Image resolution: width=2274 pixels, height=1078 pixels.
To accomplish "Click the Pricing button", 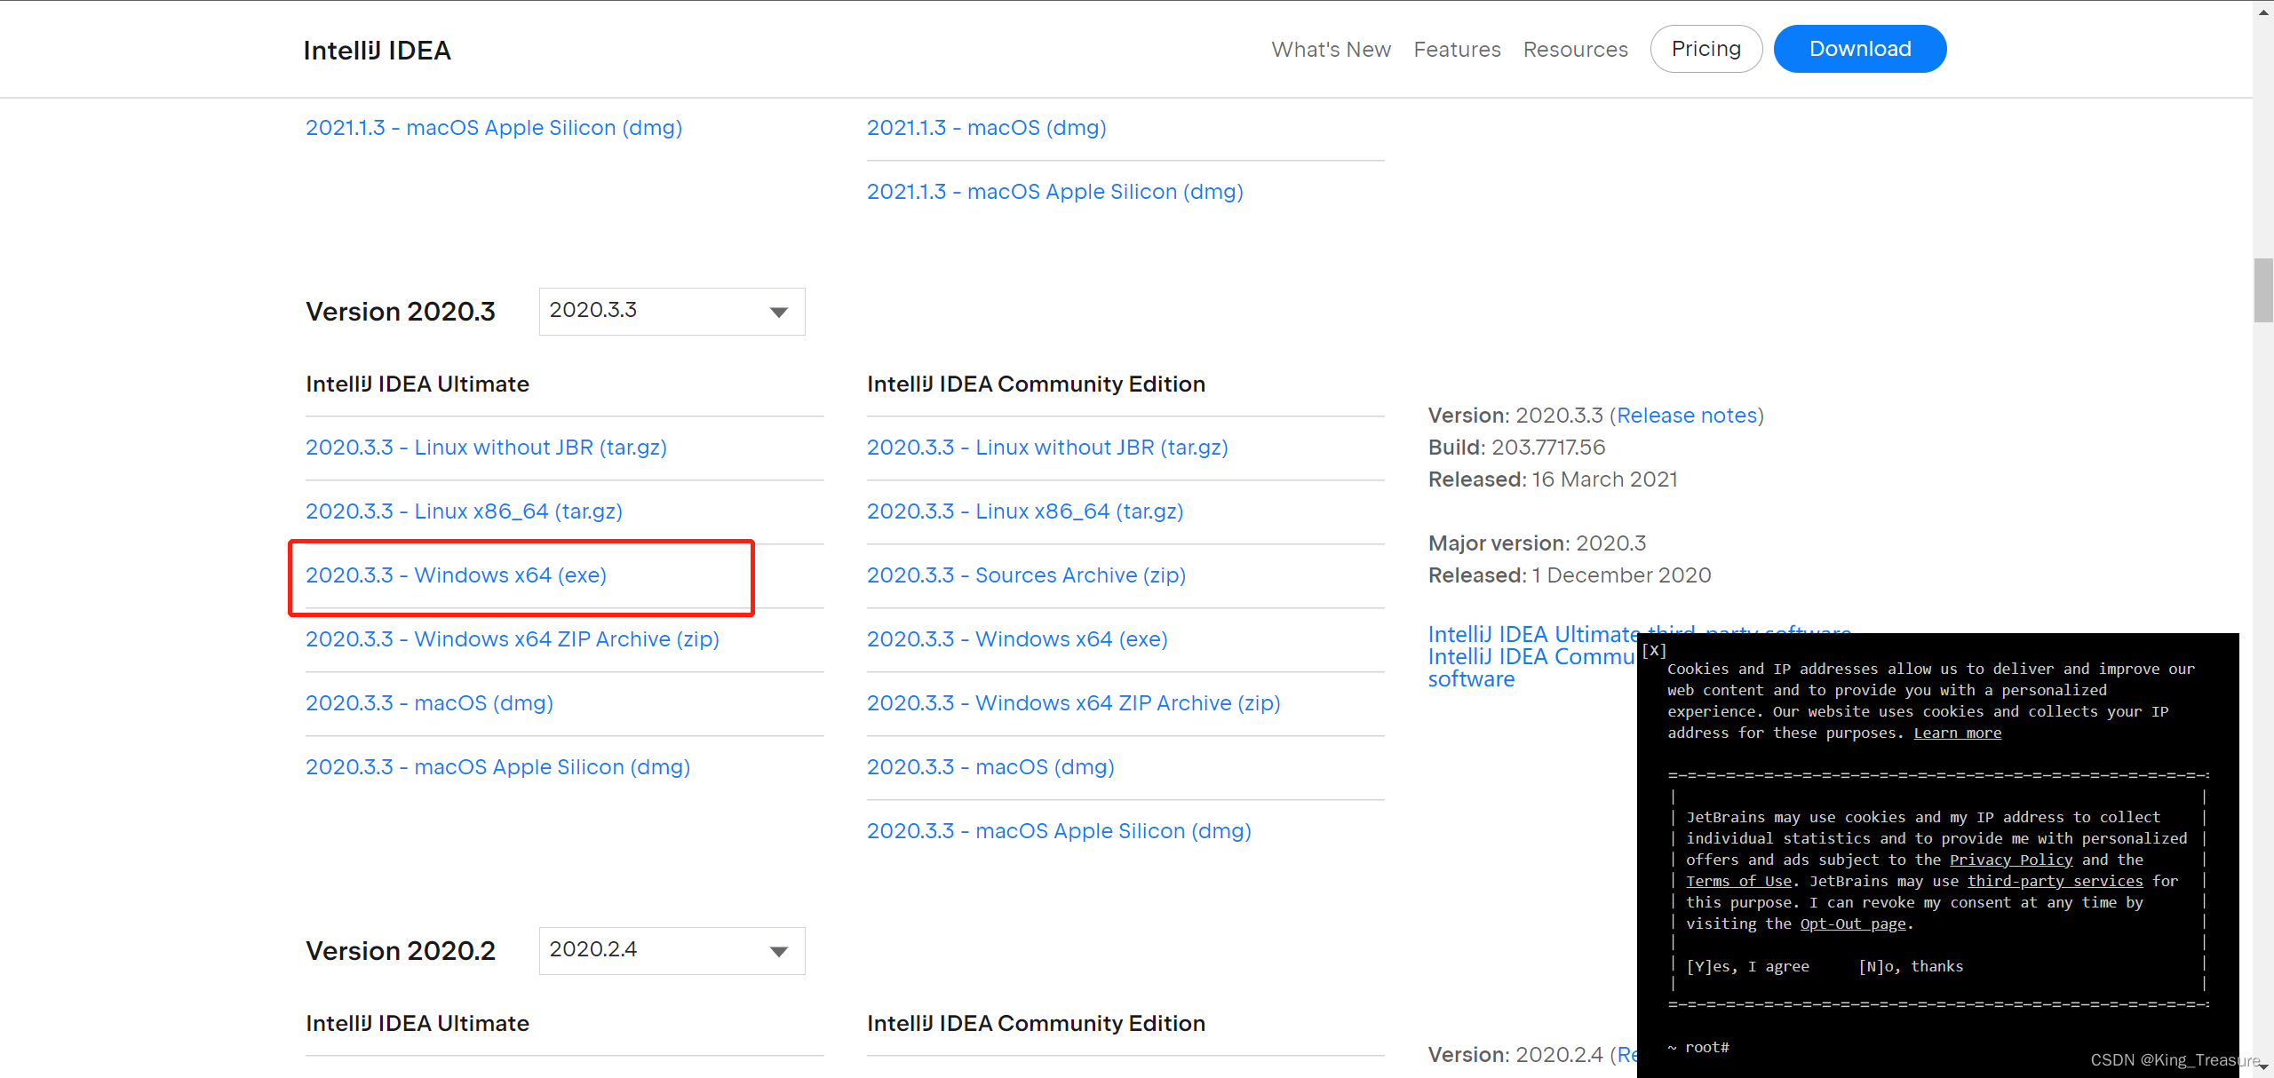I will pyautogui.click(x=1705, y=49).
